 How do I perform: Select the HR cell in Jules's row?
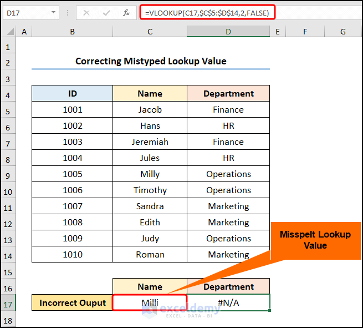(228, 158)
